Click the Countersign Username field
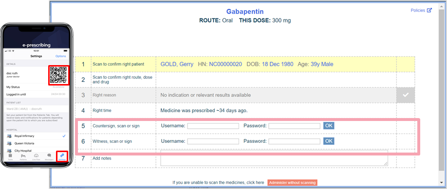Screen dimensions: 447x189 click(x=213, y=126)
